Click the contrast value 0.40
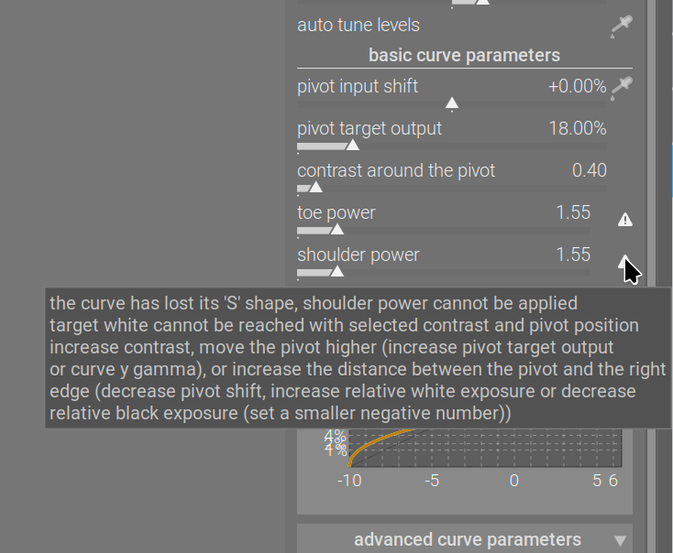 (x=589, y=170)
